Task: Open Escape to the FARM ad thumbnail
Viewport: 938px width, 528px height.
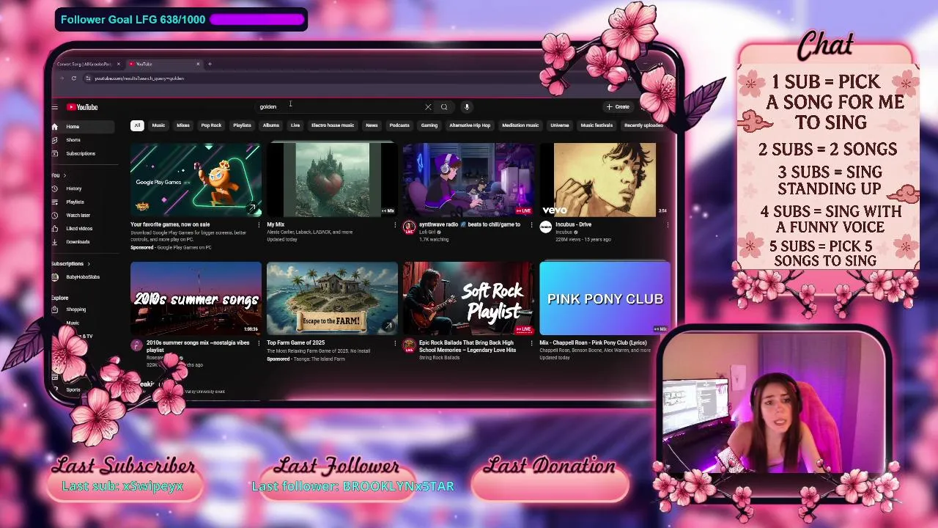Action: tap(332, 298)
